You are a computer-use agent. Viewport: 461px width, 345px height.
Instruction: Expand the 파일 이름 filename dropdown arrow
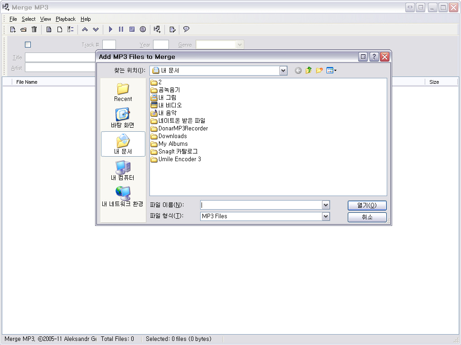326,205
